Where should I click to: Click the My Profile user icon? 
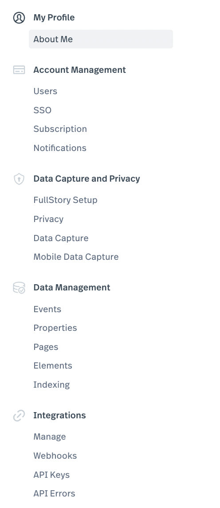(19, 17)
